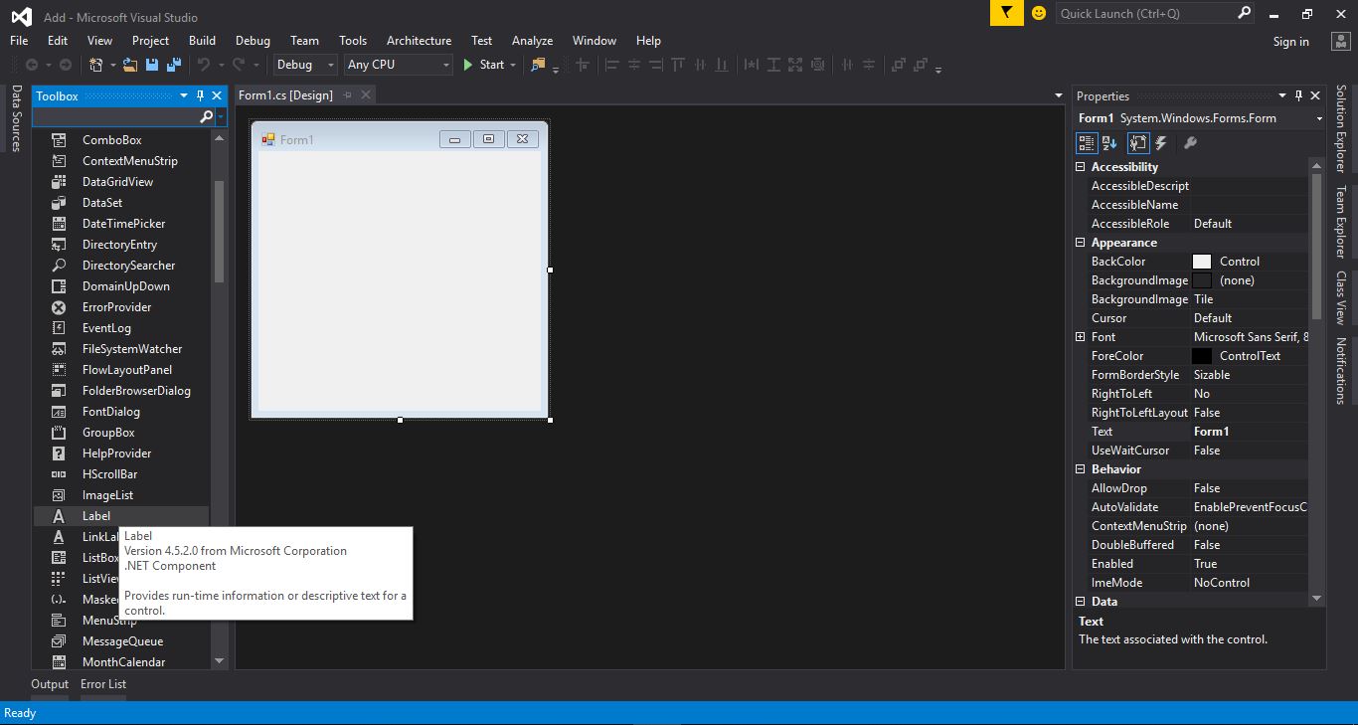Click the Navigate Backward toolbar arrow
Image resolution: width=1358 pixels, height=725 pixels.
coord(32,65)
